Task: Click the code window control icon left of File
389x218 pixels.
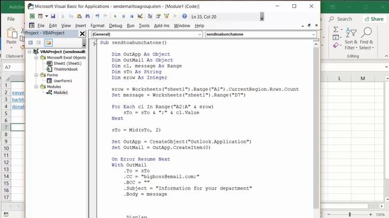Action: pos(32,25)
